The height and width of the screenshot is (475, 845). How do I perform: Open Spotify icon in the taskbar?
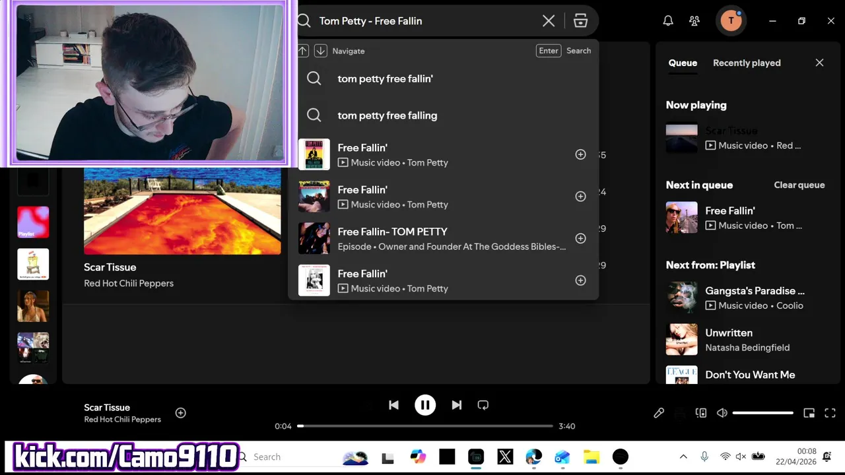[x=620, y=457]
